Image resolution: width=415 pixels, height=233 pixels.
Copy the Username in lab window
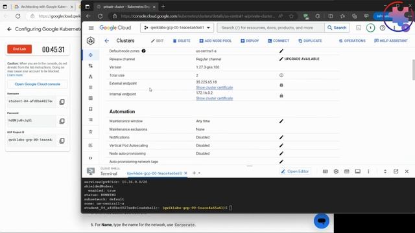62,102
